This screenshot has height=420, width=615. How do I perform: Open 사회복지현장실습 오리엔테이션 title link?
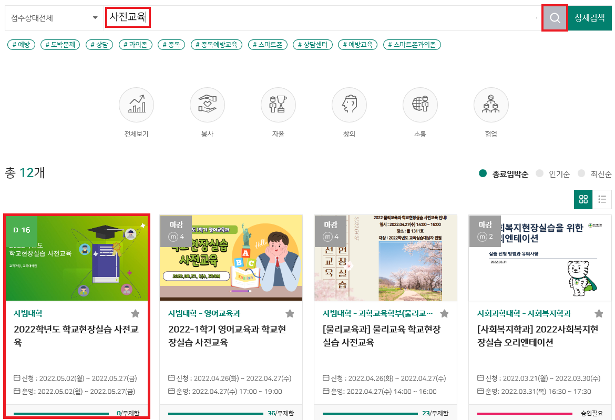[x=537, y=336]
